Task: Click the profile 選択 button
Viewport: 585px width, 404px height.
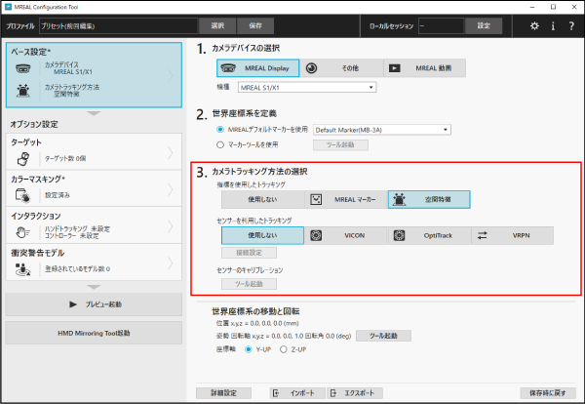Action: coord(217,25)
